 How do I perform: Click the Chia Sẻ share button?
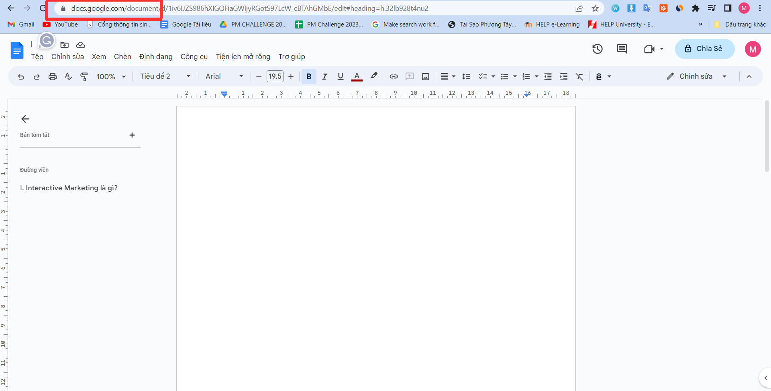pos(704,49)
